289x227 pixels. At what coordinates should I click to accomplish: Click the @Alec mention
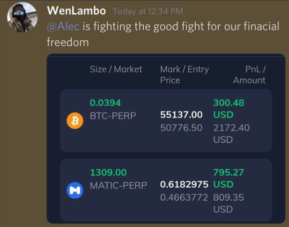[63, 26]
